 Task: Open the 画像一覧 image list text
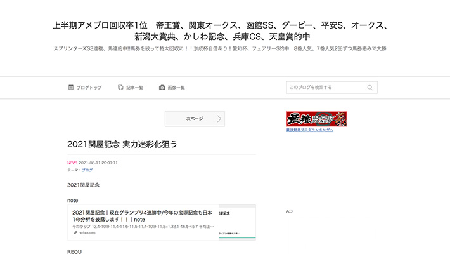pyautogui.click(x=176, y=88)
